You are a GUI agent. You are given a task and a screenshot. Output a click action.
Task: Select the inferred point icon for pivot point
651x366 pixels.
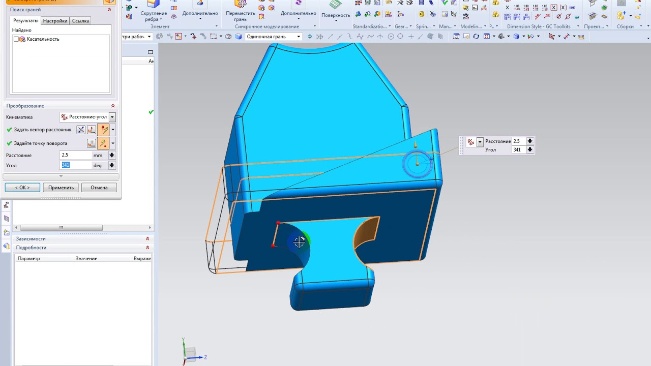point(103,143)
